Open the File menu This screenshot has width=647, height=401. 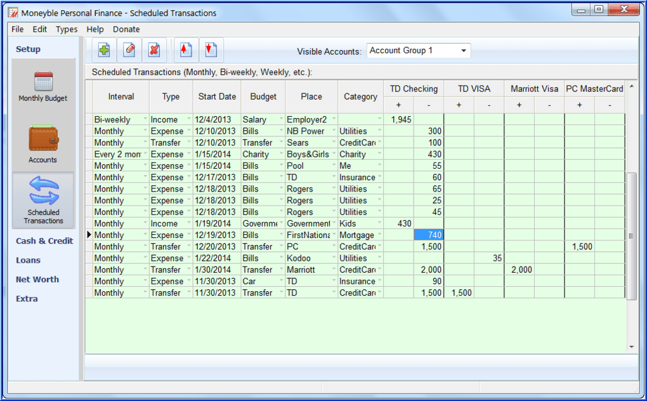tap(17, 29)
